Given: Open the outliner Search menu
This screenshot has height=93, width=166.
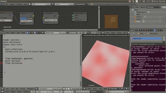Looking at the screenshot, I should [143, 7].
